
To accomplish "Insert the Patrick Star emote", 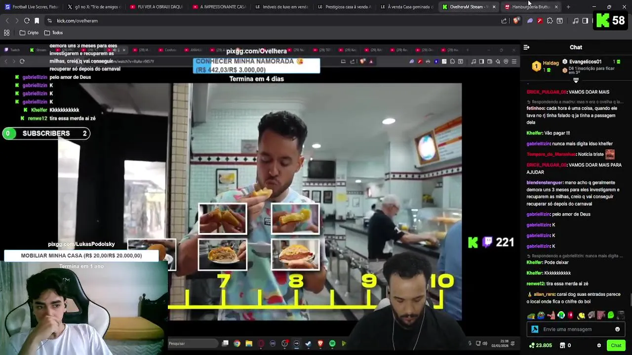I will click(x=551, y=316).
